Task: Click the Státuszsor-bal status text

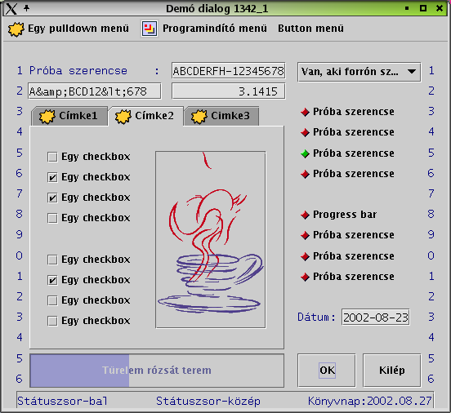Action: (62, 401)
